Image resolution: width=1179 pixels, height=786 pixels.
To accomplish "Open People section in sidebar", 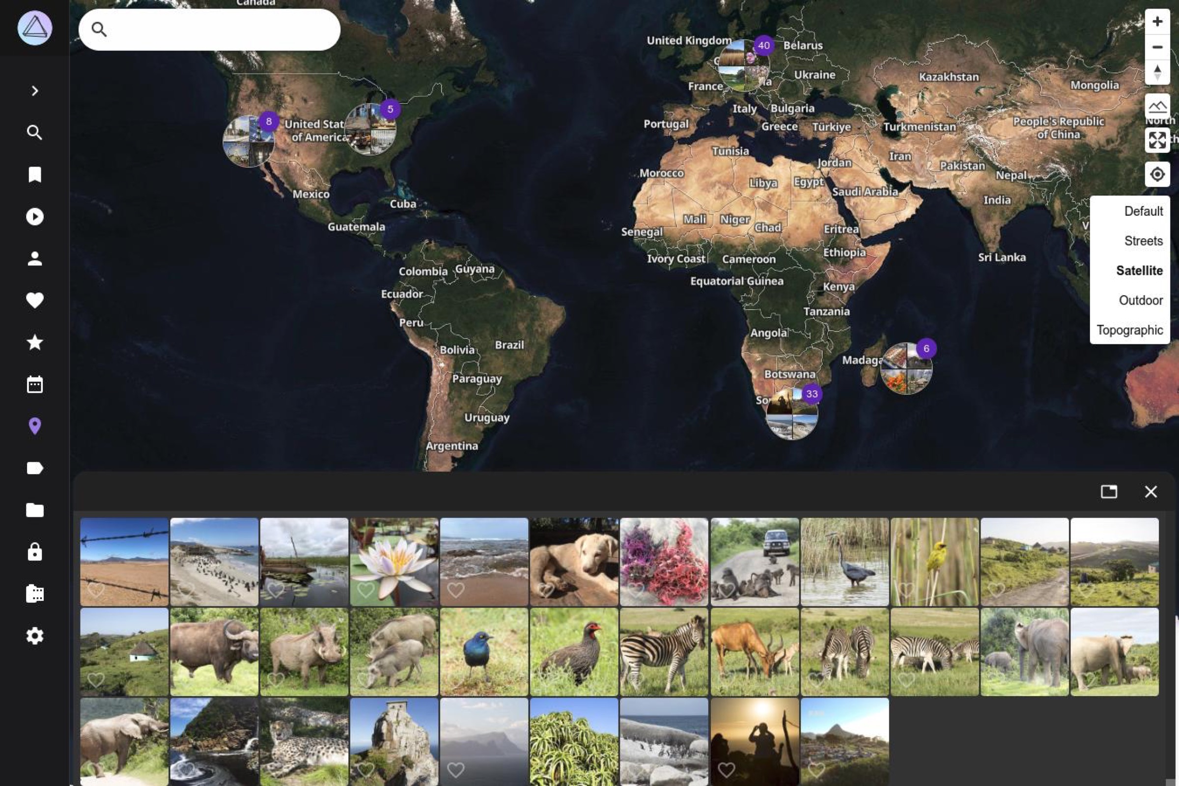I will pos(34,259).
